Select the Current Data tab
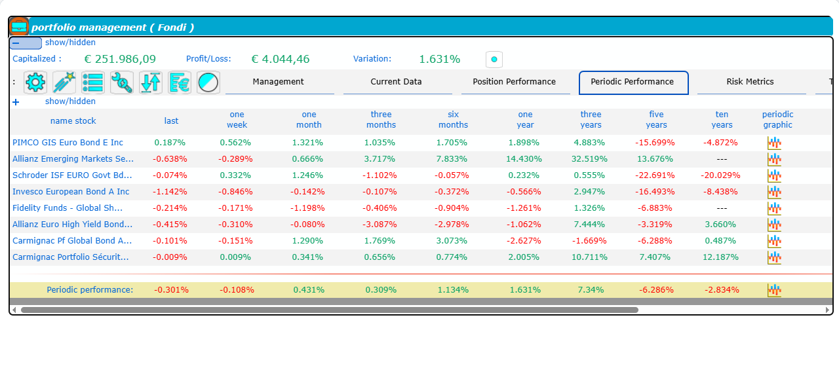The image size is (839, 381). [396, 82]
